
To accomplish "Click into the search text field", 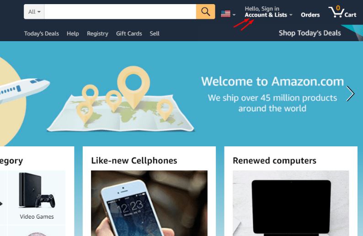I will (x=120, y=11).
